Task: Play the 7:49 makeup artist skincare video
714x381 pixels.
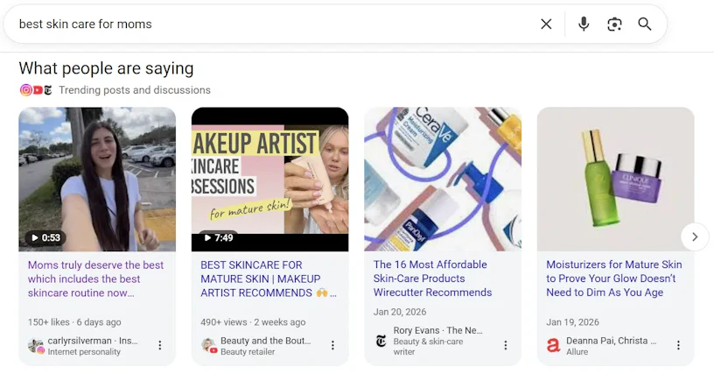Action: point(269,179)
